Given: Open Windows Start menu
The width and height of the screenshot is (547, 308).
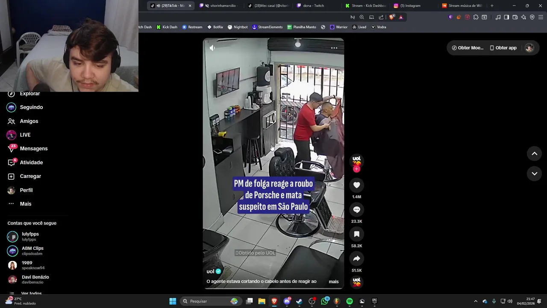Looking at the screenshot, I should (x=173, y=301).
